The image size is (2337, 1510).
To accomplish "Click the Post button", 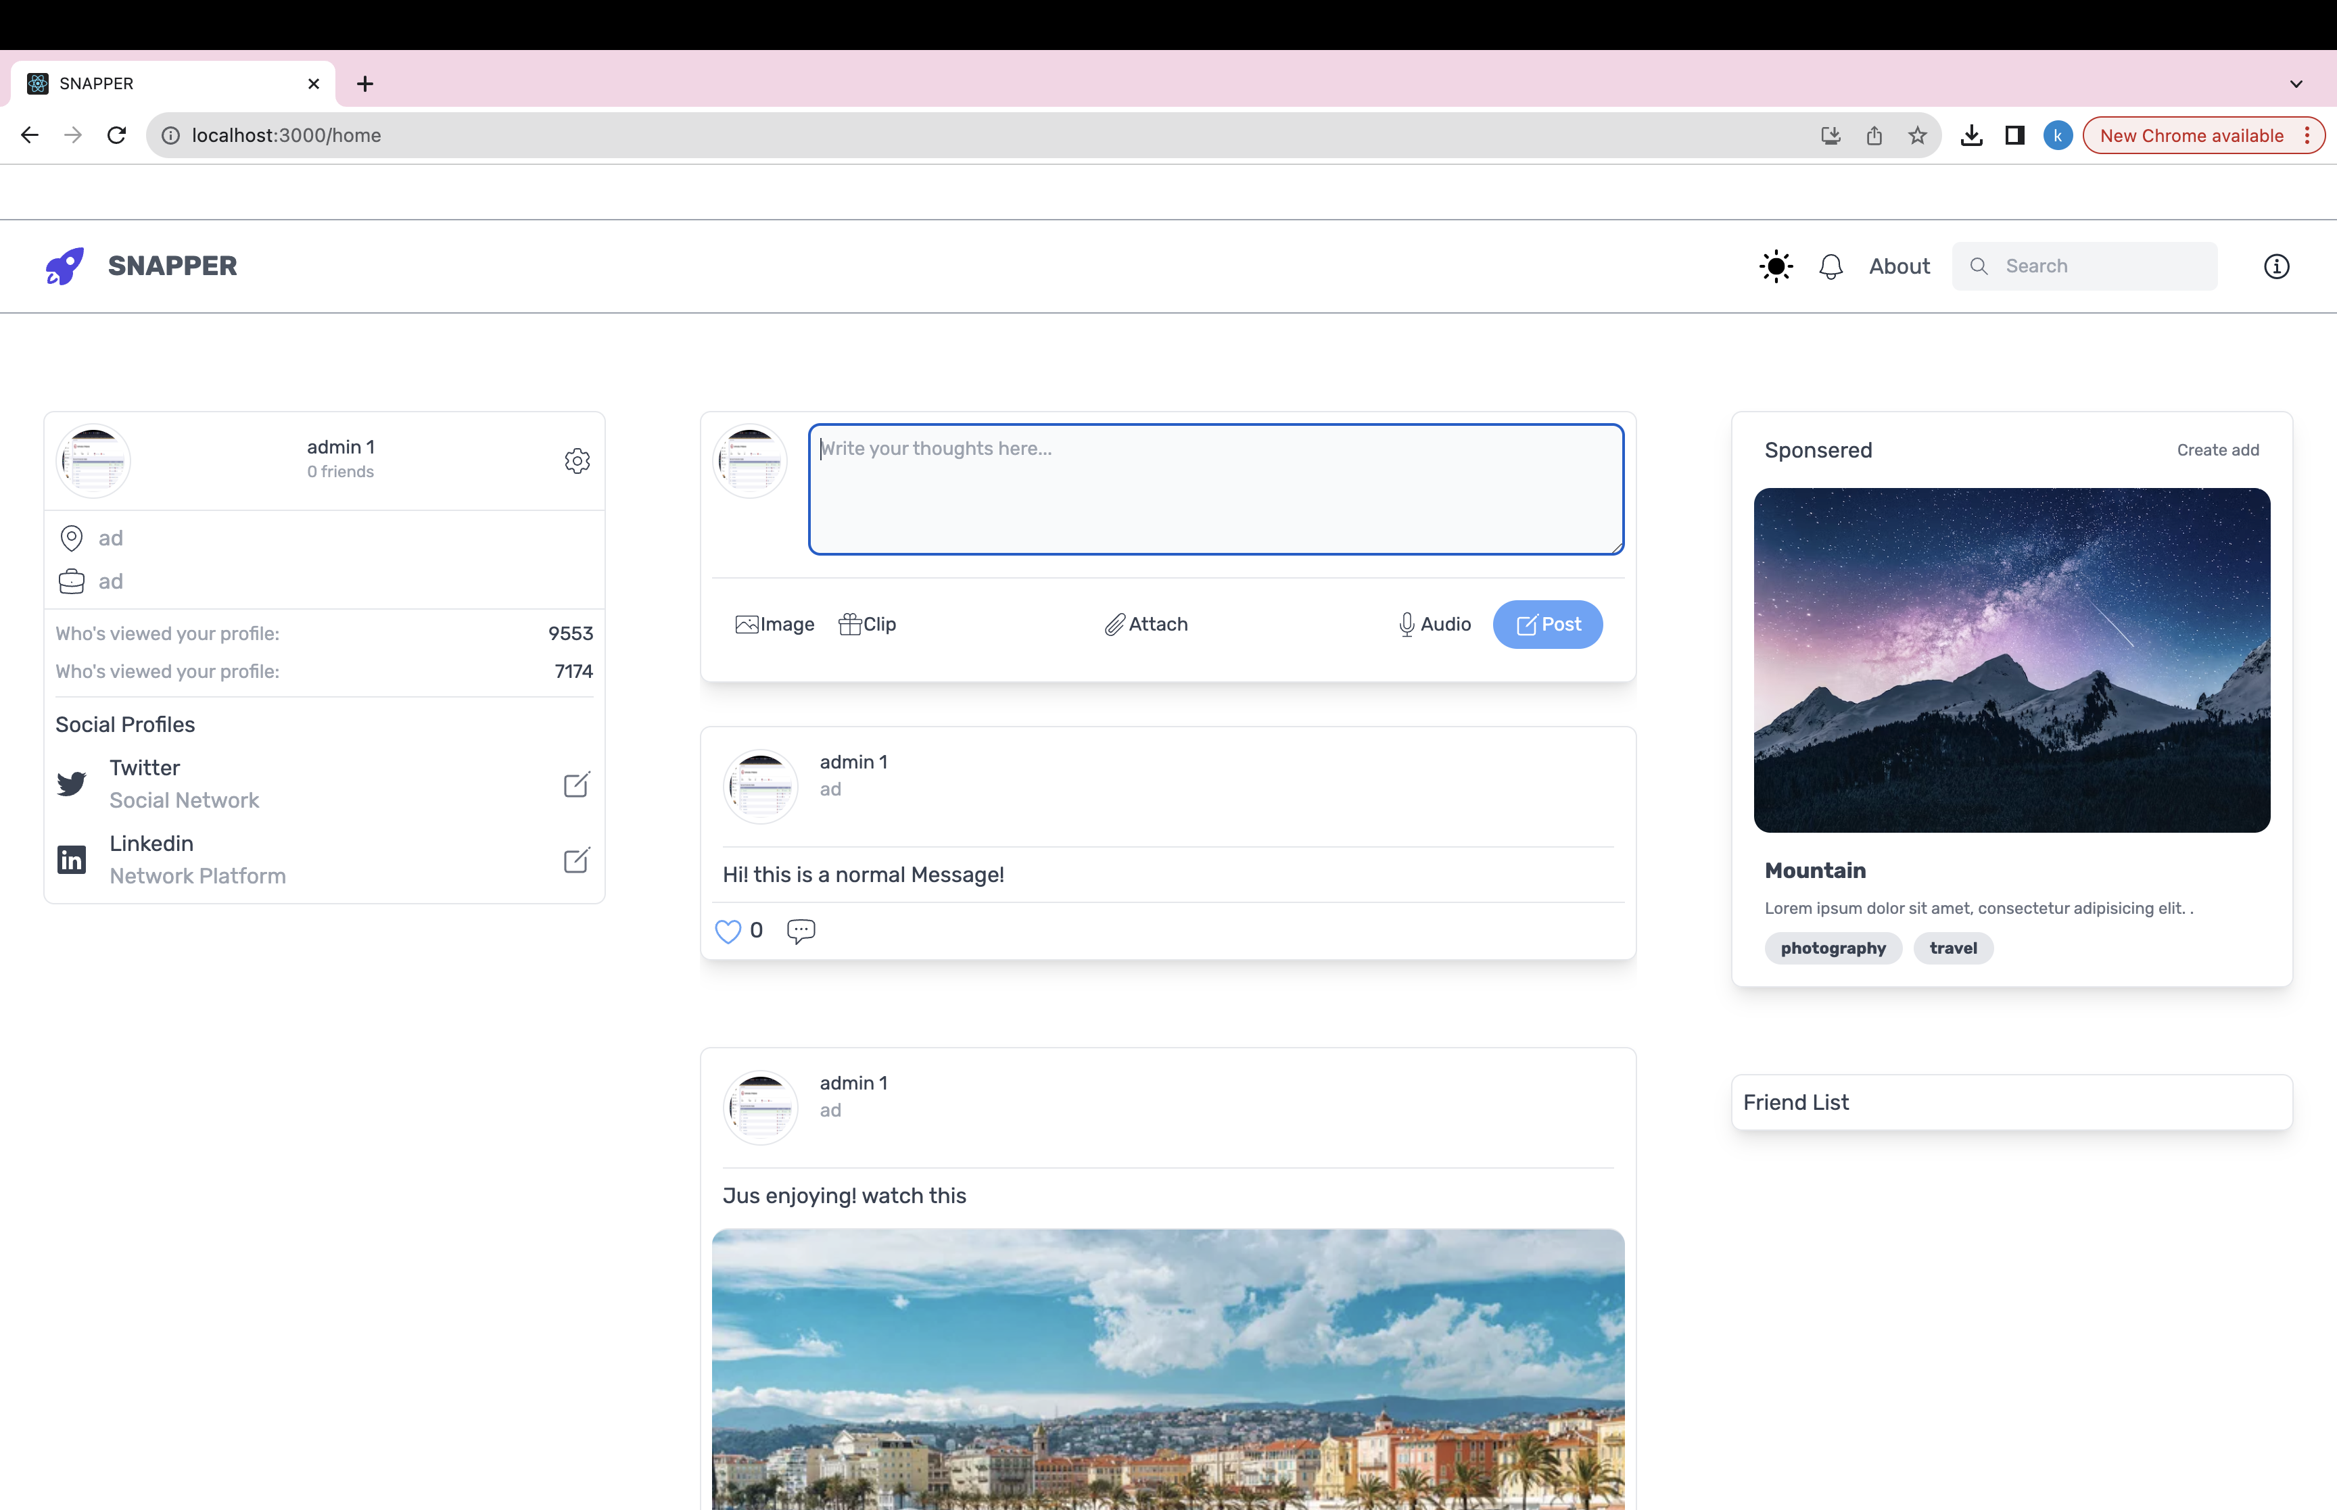I will point(1547,625).
